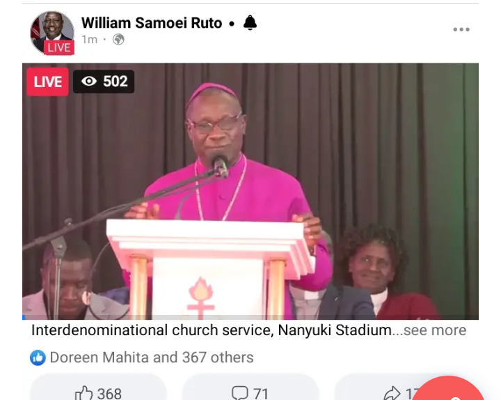Image resolution: width=501 pixels, height=400 pixels.
Task: View reactions from Doreen Mahita and others
Action: pyautogui.click(x=152, y=357)
